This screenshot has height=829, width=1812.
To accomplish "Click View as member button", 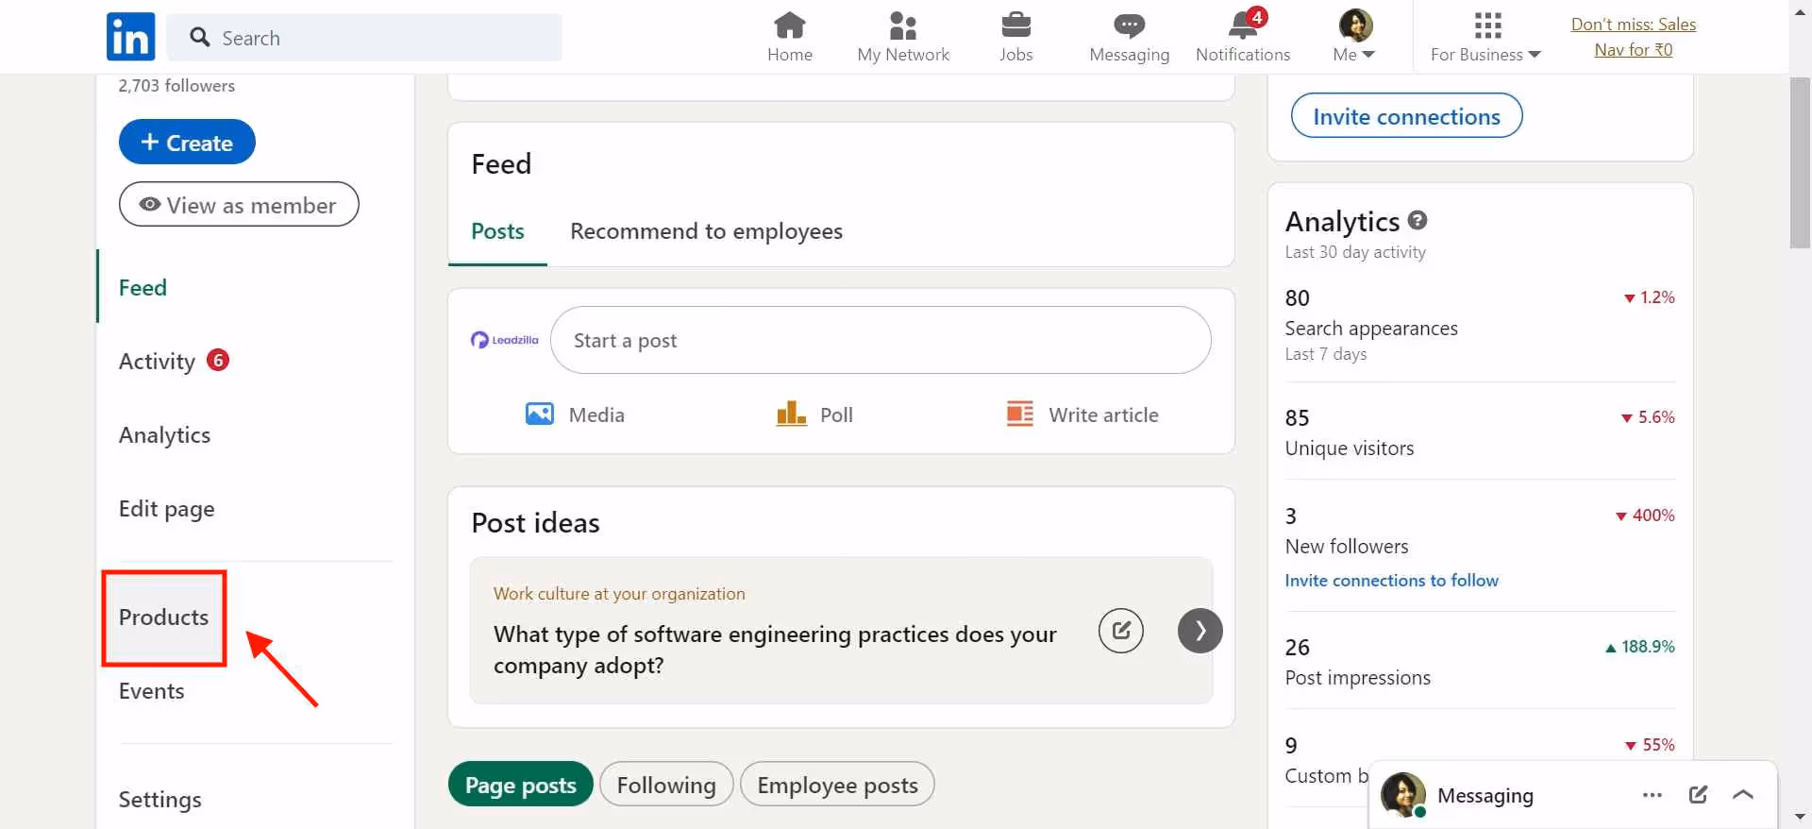I will click(239, 204).
